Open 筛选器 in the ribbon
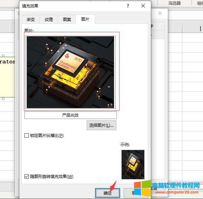Screen dimensions: 203x199 point(174,3)
